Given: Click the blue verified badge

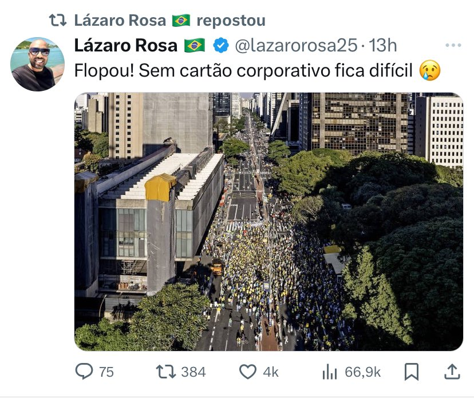Looking at the screenshot, I should click(221, 46).
